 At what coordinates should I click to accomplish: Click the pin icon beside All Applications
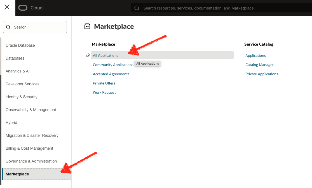tap(88, 55)
